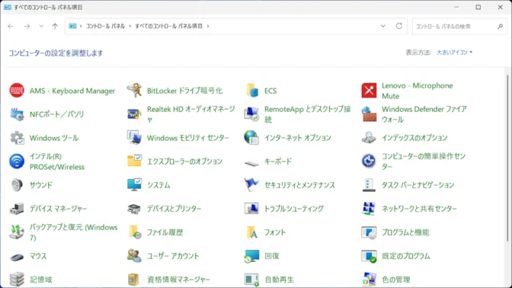Open インターネット オプション globe icon
The image size is (512, 288).
point(251,138)
